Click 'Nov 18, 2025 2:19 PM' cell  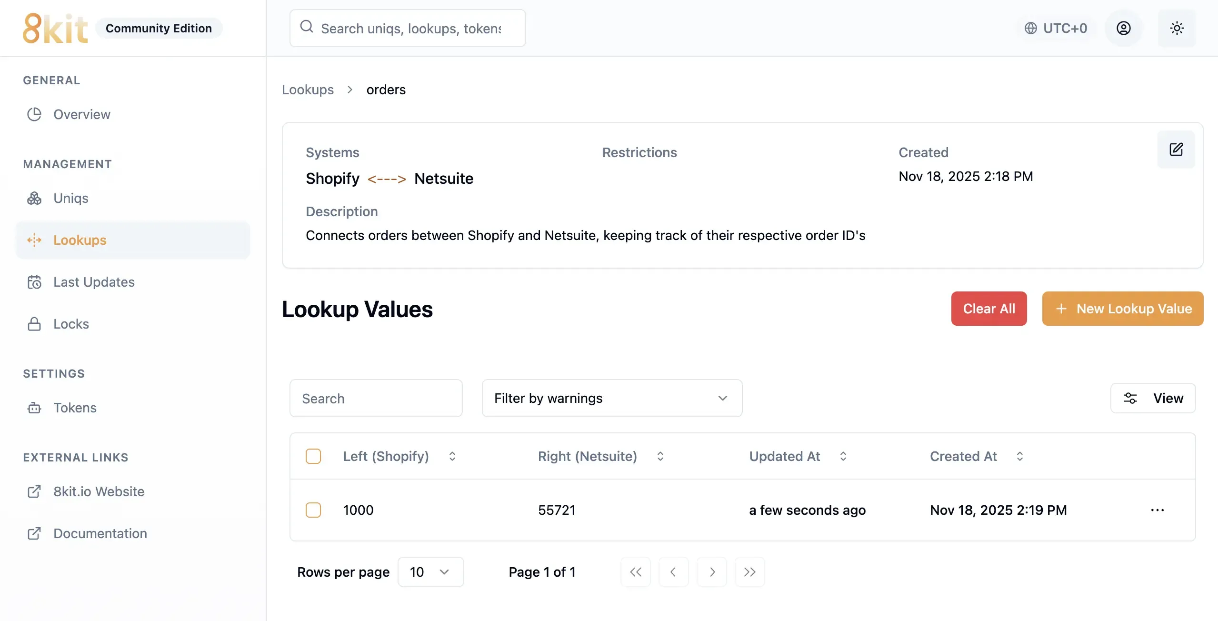pos(998,510)
